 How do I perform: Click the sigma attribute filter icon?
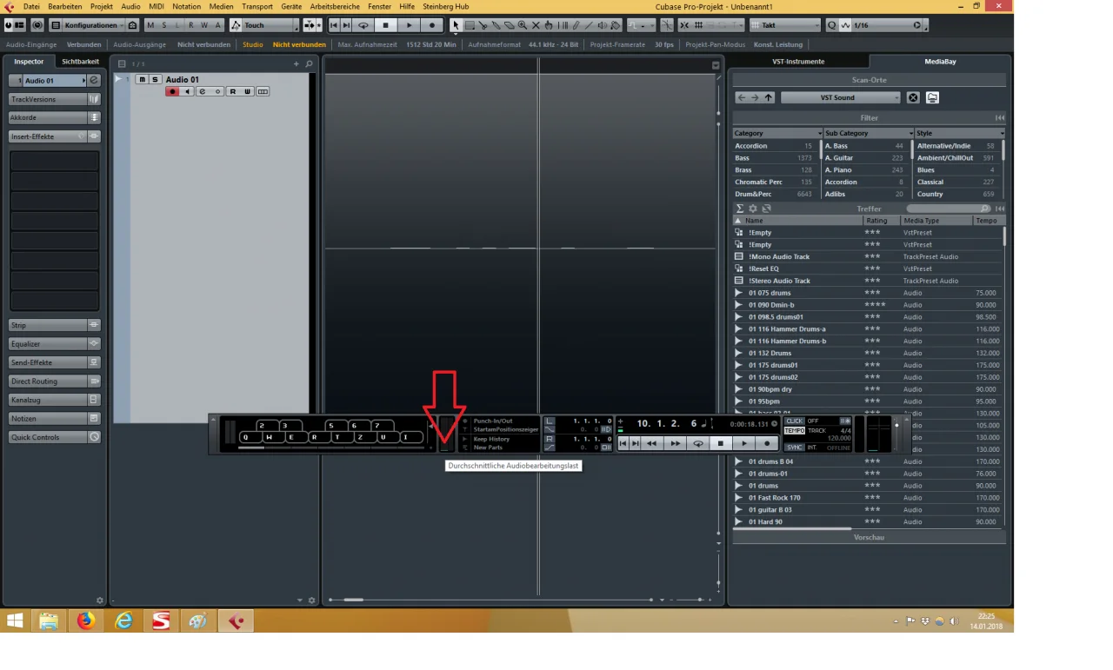(x=740, y=209)
